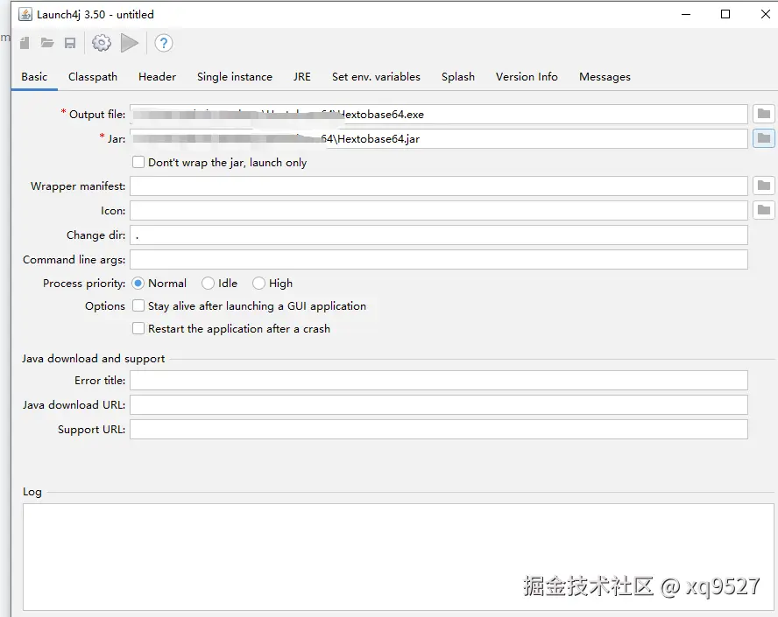Click into the Jar path field
The height and width of the screenshot is (617, 778).
coord(439,138)
